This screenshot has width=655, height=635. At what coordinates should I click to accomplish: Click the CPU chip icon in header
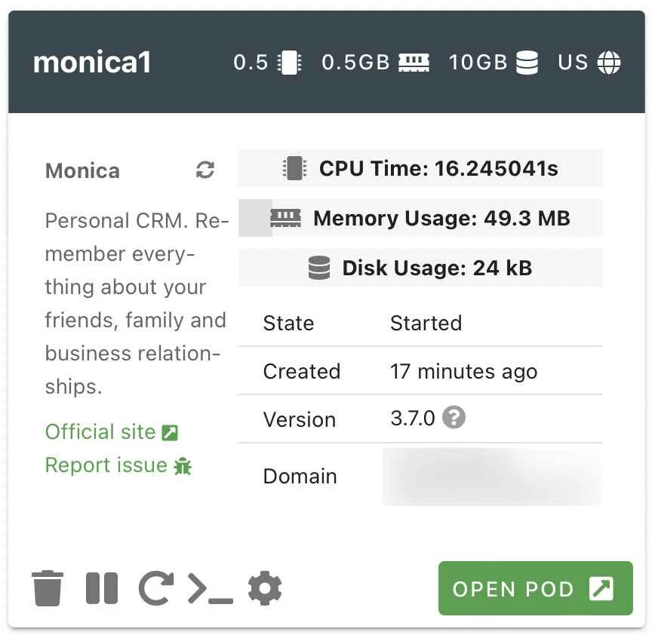289,63
